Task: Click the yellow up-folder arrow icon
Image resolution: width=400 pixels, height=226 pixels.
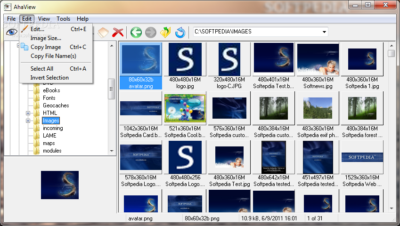Action: pos(165,32)
